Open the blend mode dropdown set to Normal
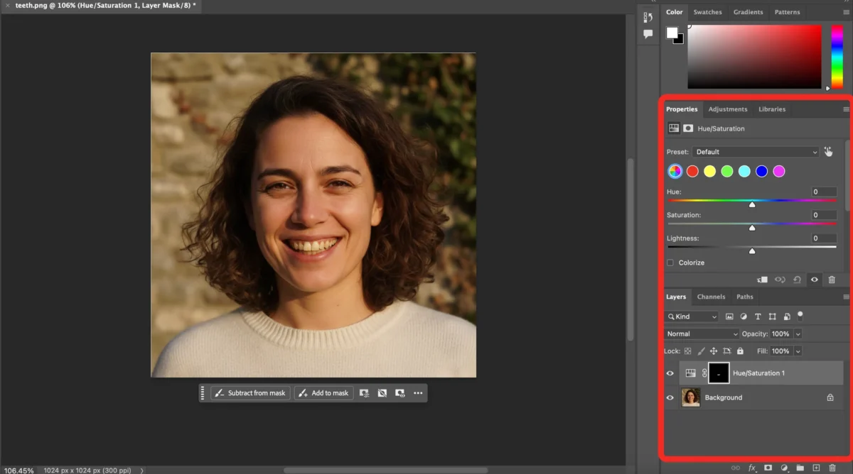The image size is (853, 474). pos(701,334)
